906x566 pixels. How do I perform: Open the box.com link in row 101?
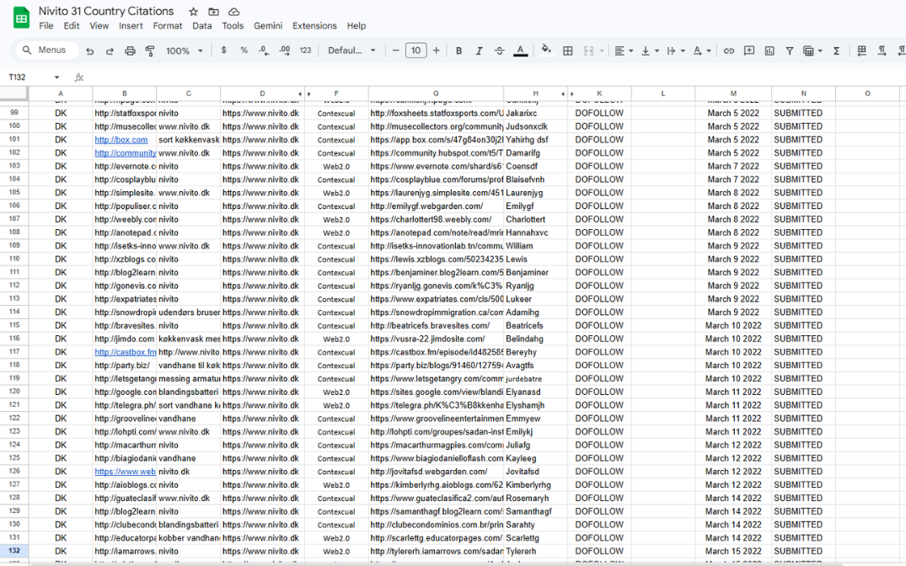(x=121, y=140)
